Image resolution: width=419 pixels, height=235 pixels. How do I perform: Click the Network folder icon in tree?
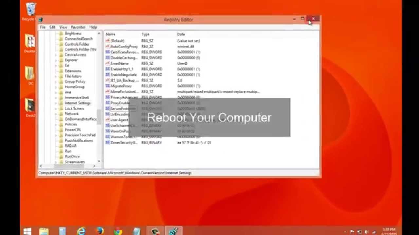click(x=61, y=114)
